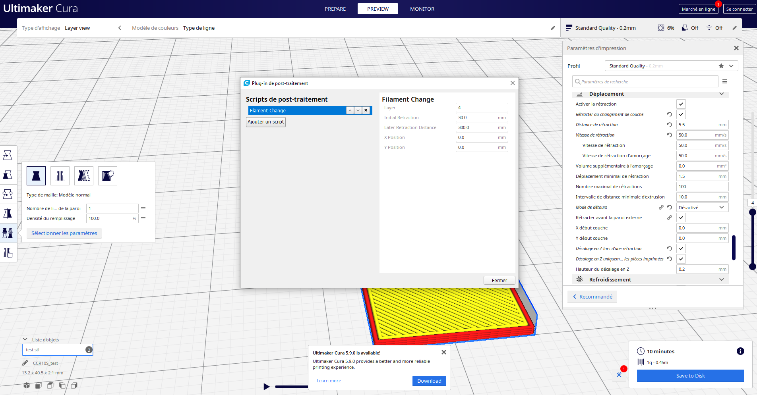Open the Learn more link

pyautogui.click(x=329, y=381)
